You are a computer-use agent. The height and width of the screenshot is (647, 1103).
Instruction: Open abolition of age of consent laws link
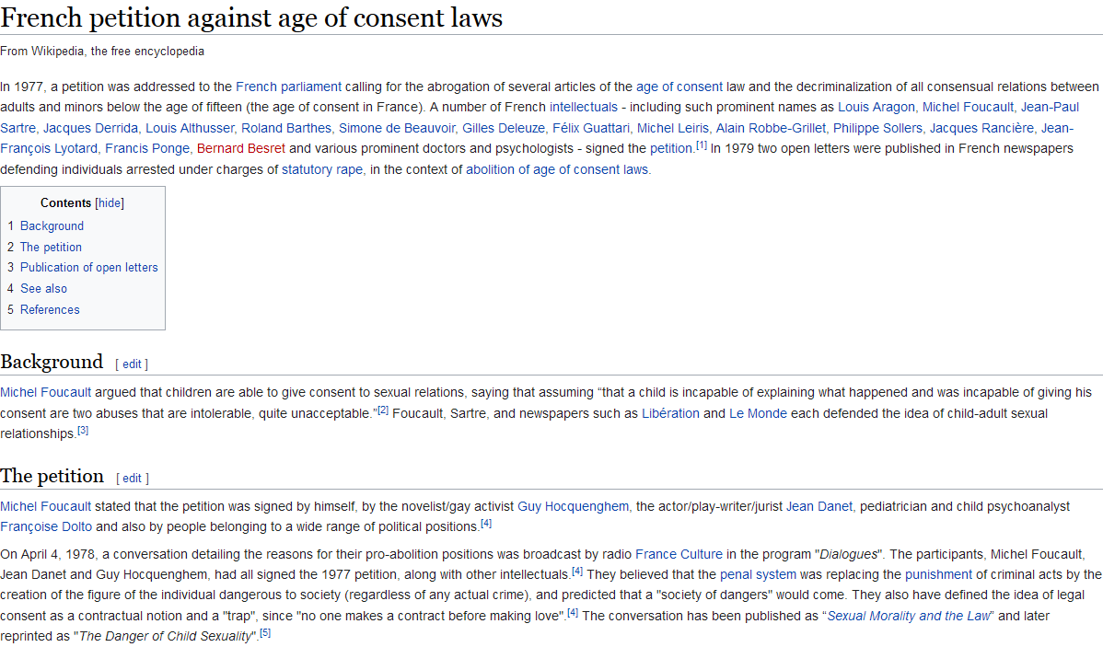tap(557, 169)
